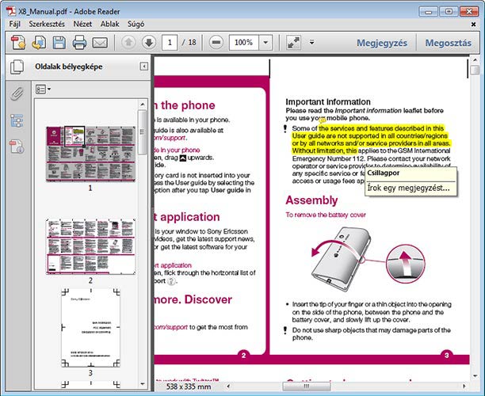Open the Szerkesztés menu
The width and height of the screenshot is (485, 396).
point(47,24)
